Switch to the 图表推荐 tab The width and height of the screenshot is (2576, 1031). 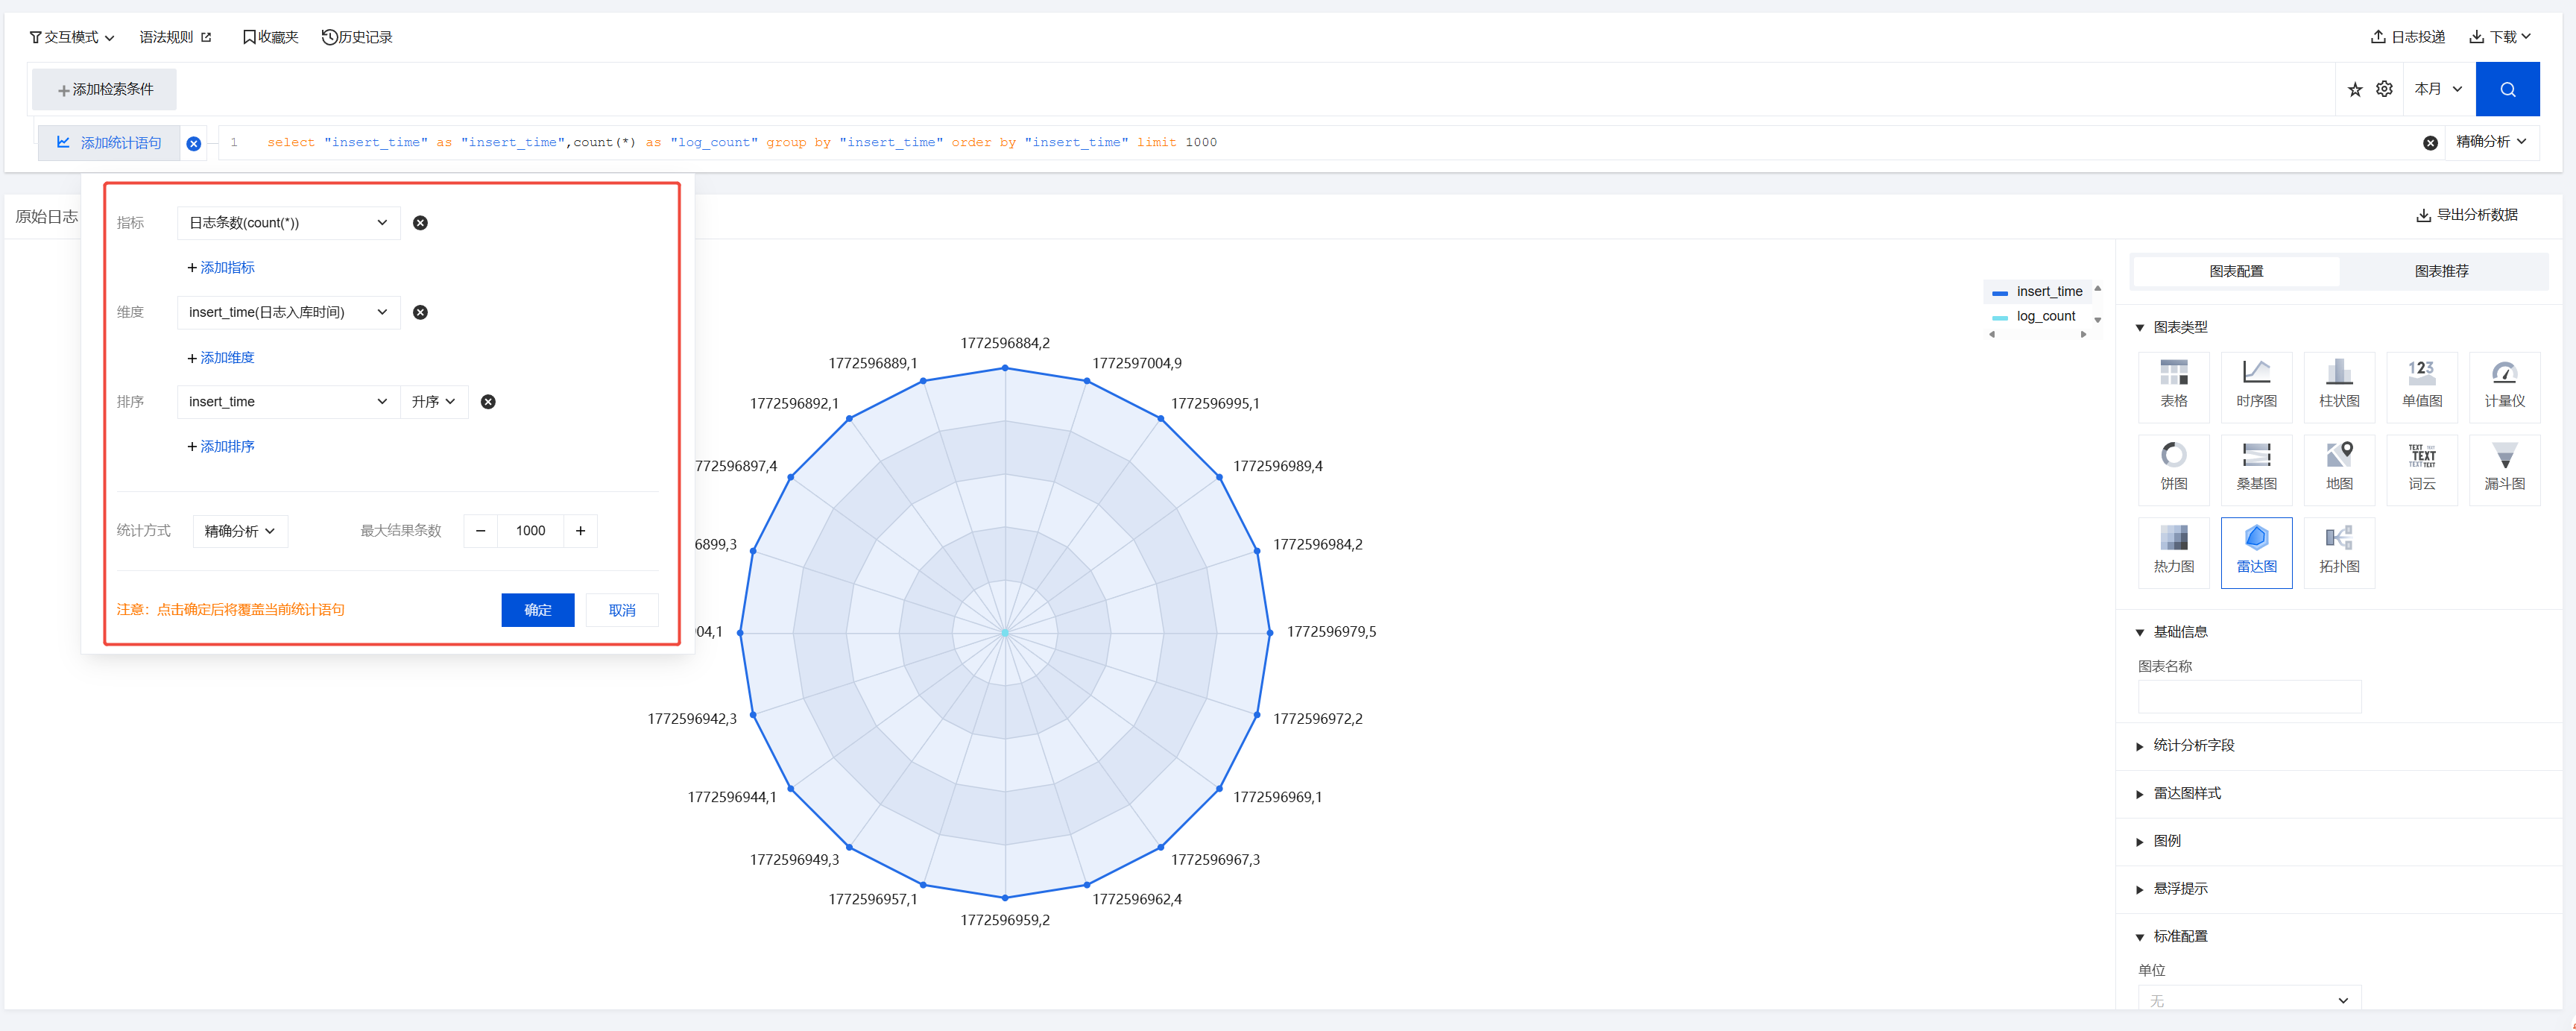tap(2440, 271)
